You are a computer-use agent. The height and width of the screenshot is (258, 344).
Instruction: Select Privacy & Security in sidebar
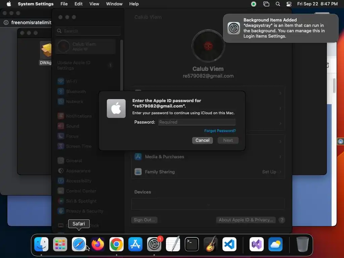(x=86, y=211)
